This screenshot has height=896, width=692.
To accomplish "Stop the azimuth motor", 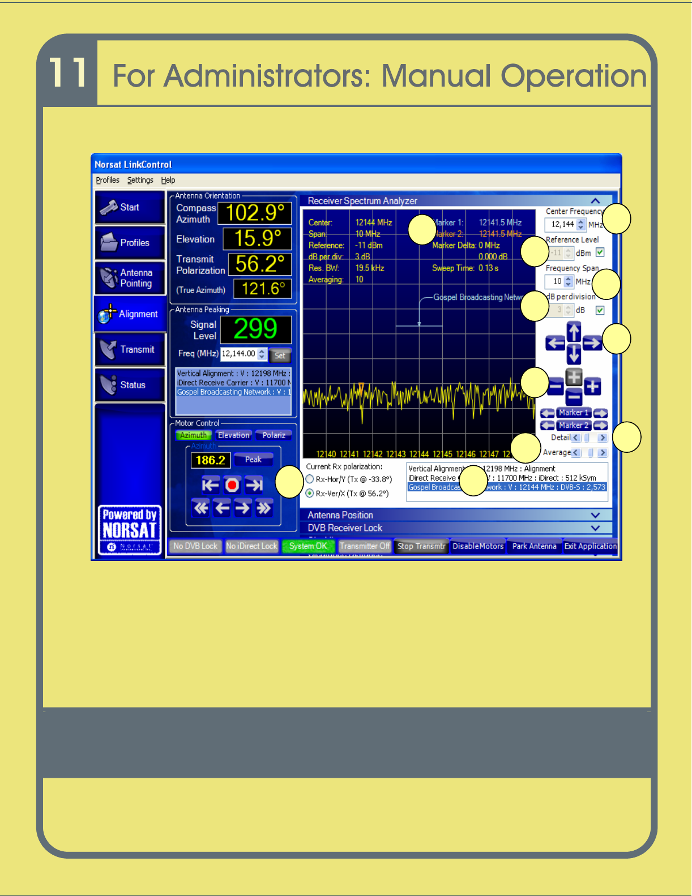I will pos(232,485).
